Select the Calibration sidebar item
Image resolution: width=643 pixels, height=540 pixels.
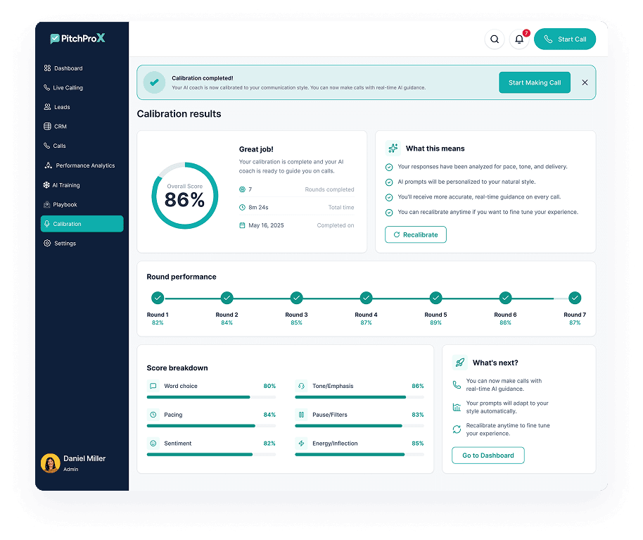[82, 224]
